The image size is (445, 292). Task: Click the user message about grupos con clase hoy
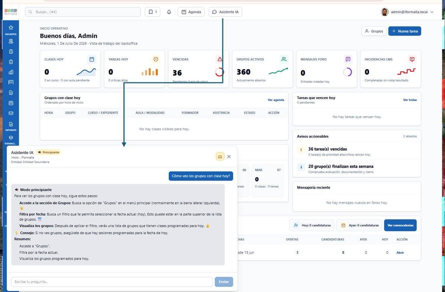coord(201,176)
